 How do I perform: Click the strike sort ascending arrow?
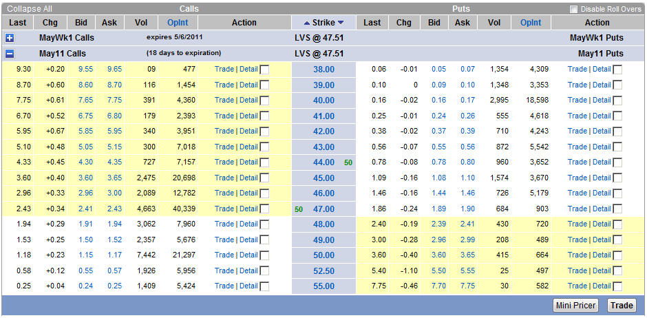(x=307, y=23)
